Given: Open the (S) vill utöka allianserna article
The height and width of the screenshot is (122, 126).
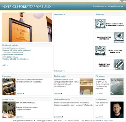Looking at the screenshot, I should coord(13,55).
